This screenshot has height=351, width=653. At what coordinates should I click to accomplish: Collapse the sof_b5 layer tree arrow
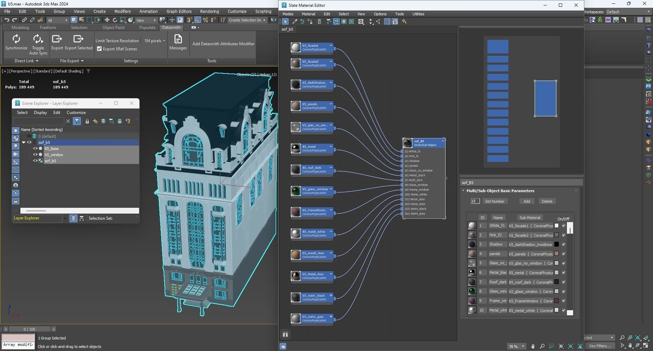pos(23,143)
